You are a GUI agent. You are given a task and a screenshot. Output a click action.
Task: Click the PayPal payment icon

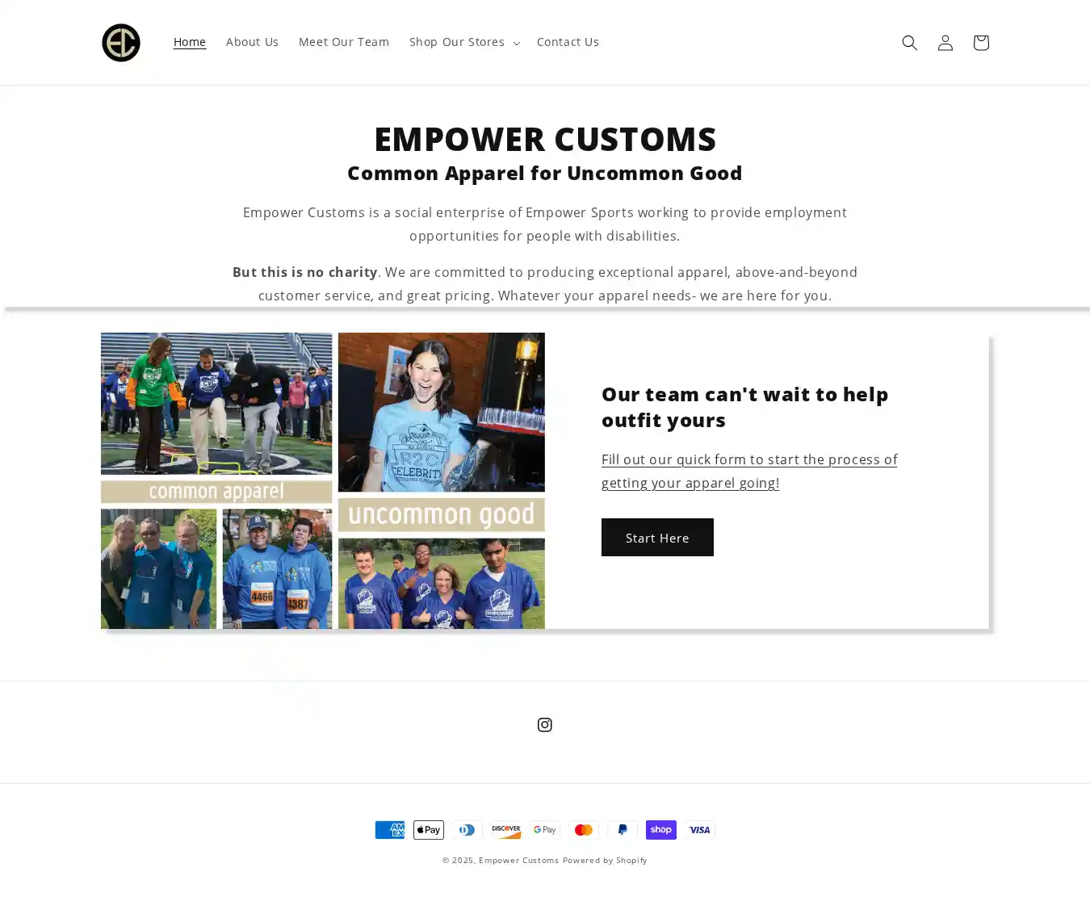tap(623, 830)
